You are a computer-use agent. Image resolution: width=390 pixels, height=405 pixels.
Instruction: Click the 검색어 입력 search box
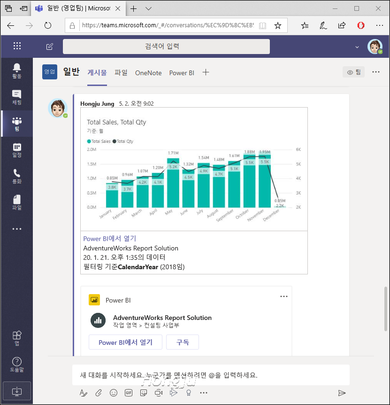pyautogui.click(x=166, y=47)
